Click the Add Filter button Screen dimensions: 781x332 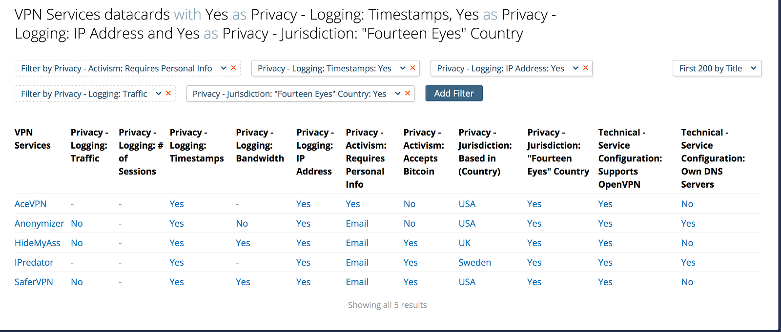[x=454, y=93]
